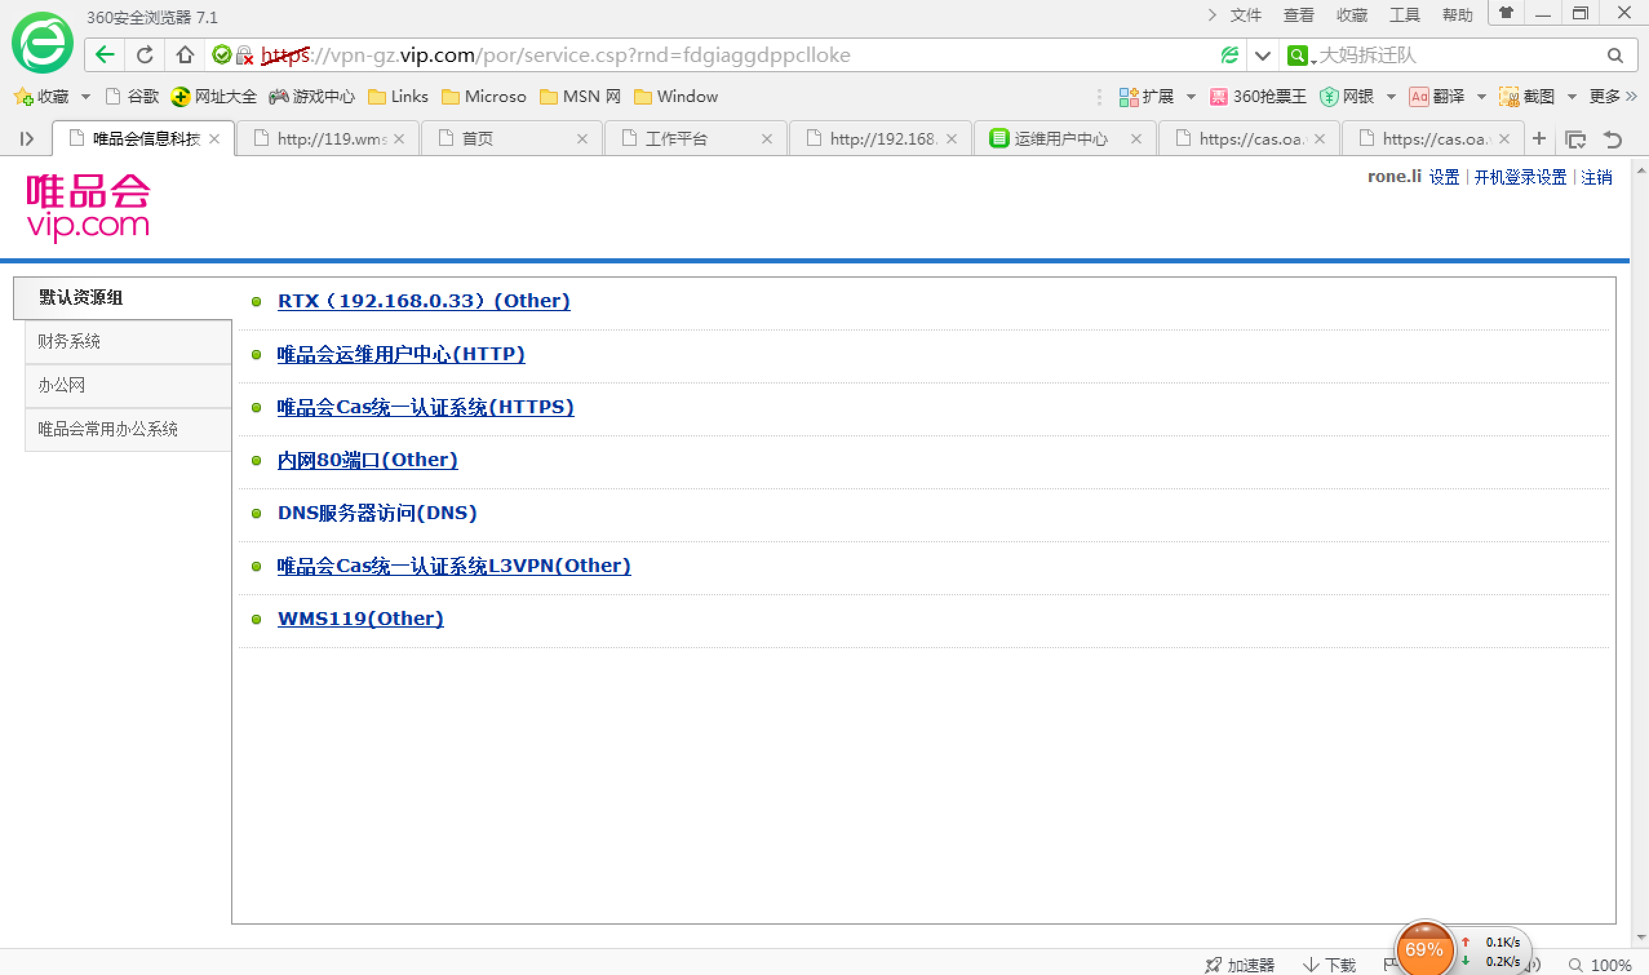Select the 默认资源组 resource group

pyautogui.click(x=123, y=298)
